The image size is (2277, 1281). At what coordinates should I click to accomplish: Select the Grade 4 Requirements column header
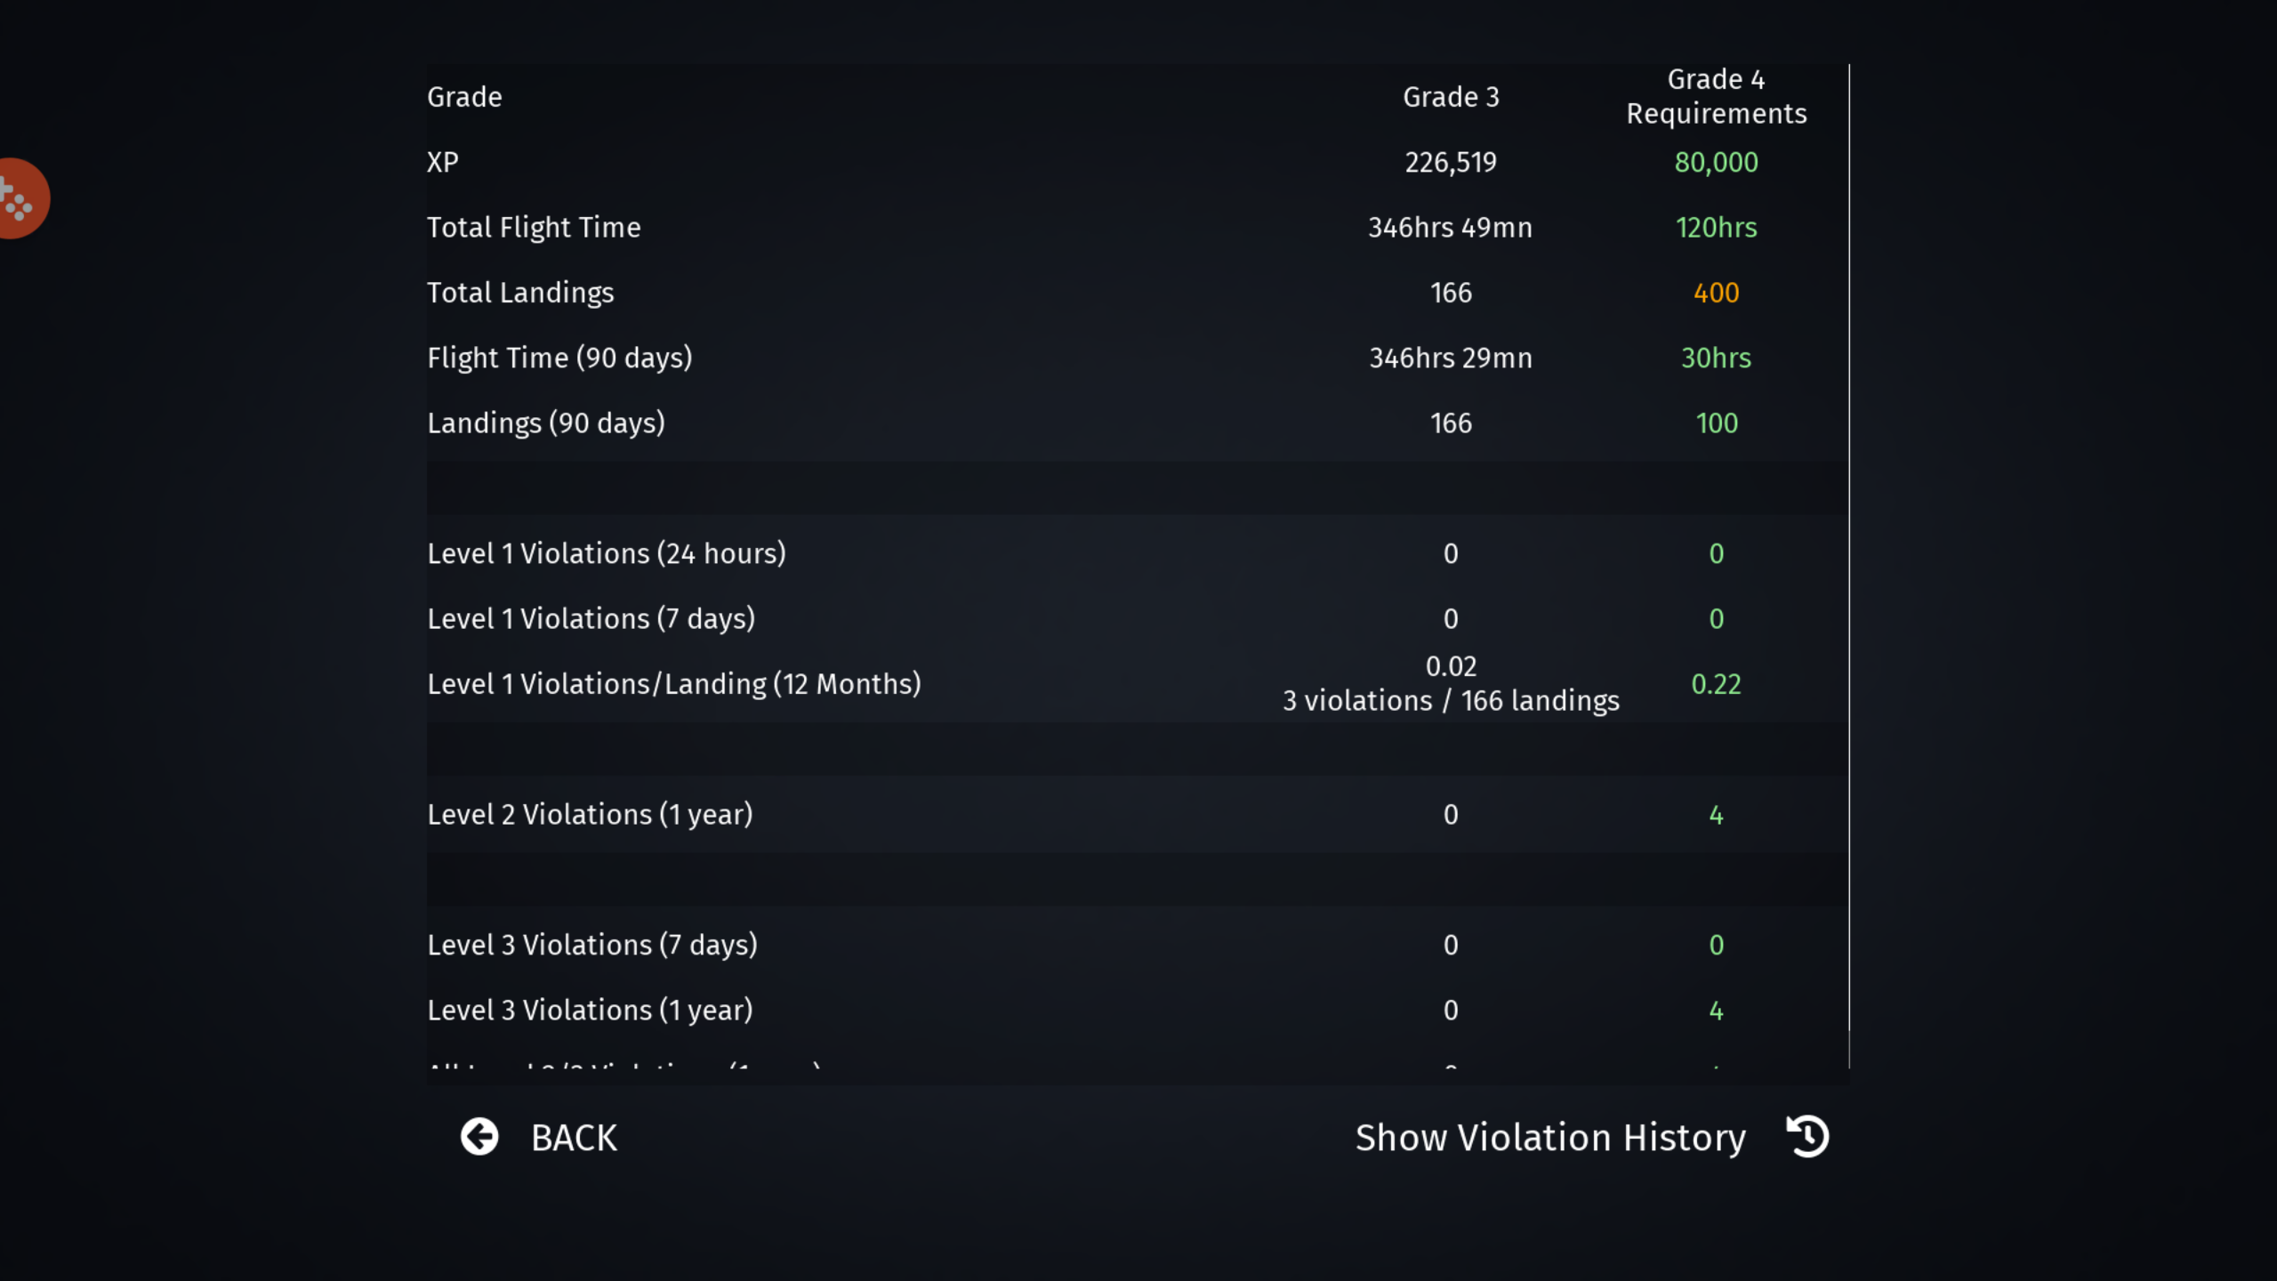1716,96
